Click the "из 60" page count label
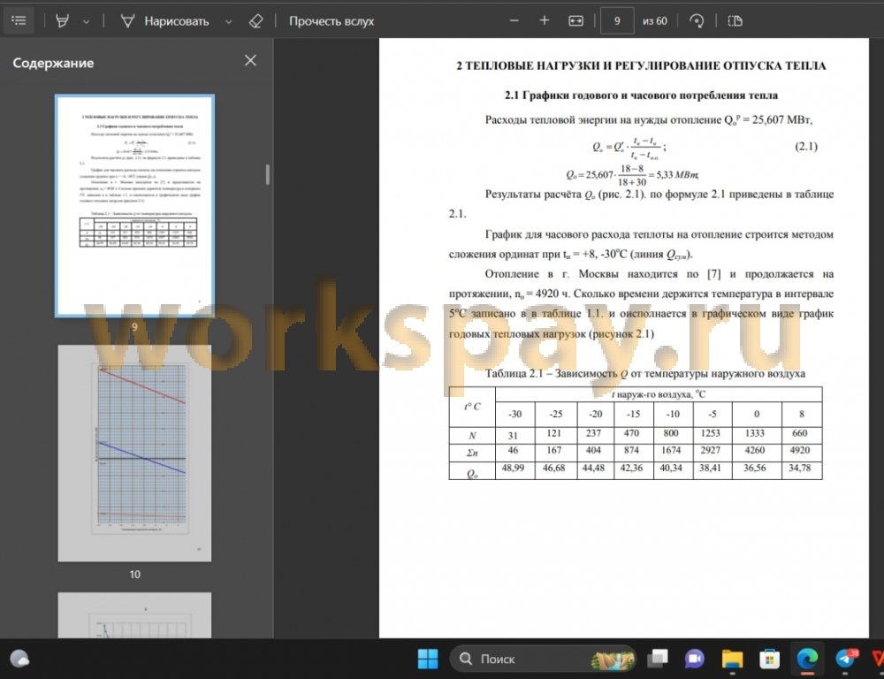This screenshot has height=679, width=884. [x=655, y=21]
